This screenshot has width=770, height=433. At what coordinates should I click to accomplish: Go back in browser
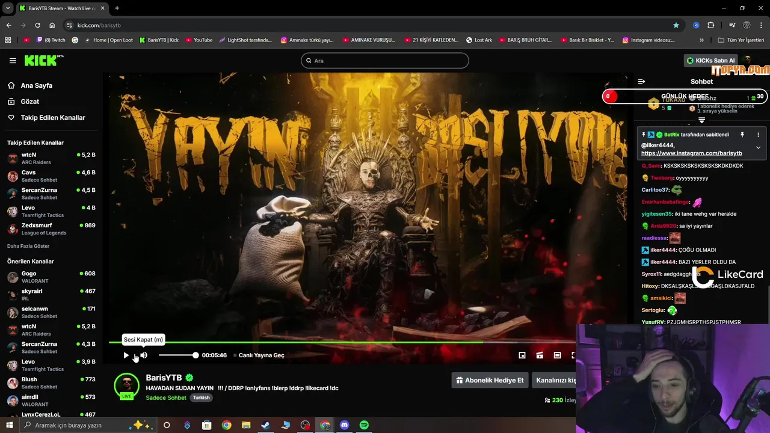(8, 25)
